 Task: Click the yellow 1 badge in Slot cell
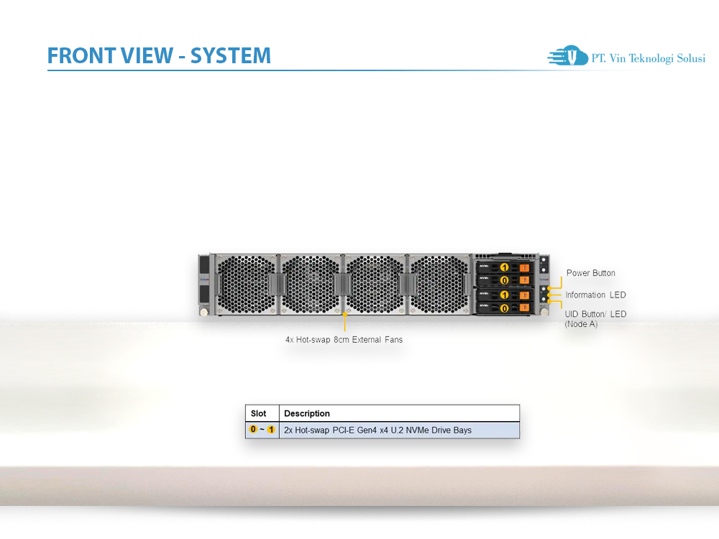[271, 430]
